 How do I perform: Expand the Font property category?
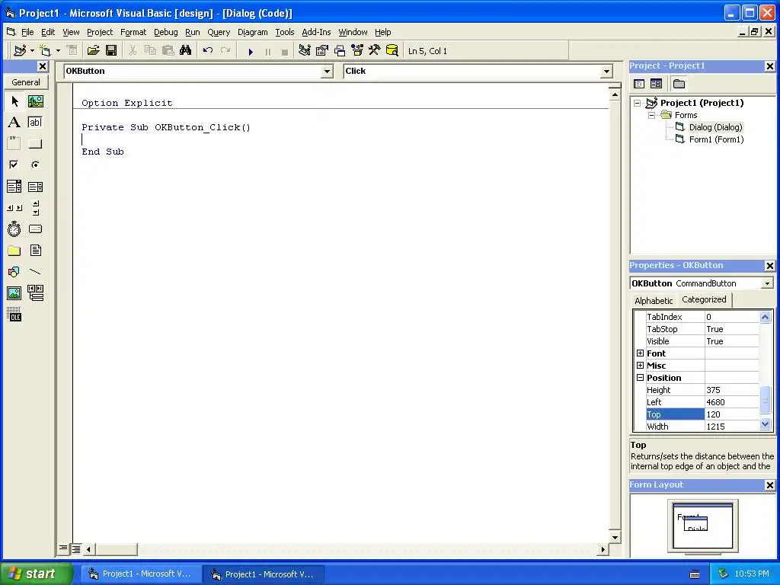click(x=640, y=353)
